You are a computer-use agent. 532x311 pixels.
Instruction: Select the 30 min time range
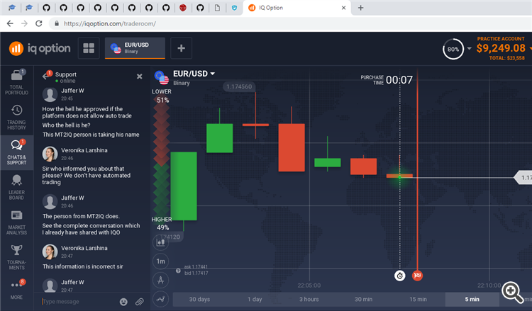pos(363,299)
